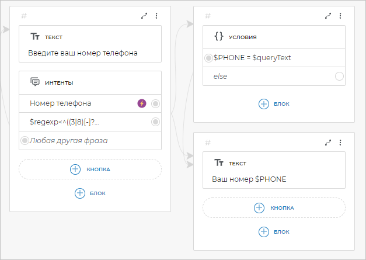Open three-dot menu of the phone input block
The height and width of the screenshot is (260, 366).
coord(156,16)
